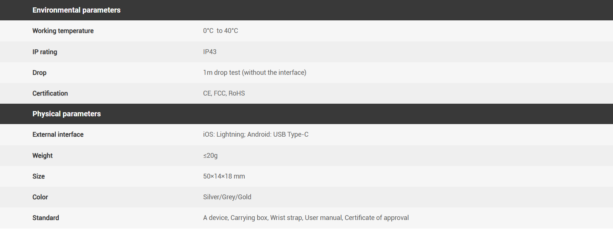Click the 0°C to 40°C temperature value
The image size is (613, 230).
[x=221, y=31]
